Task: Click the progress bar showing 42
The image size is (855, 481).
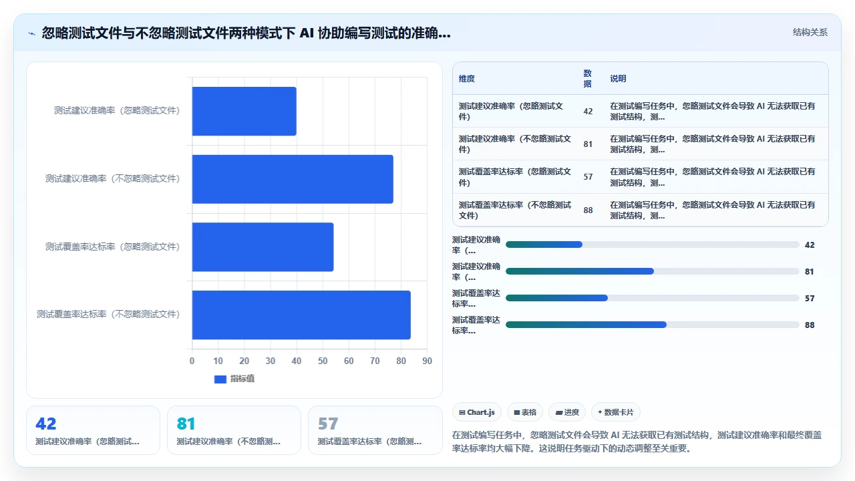Action: [652, 245]
